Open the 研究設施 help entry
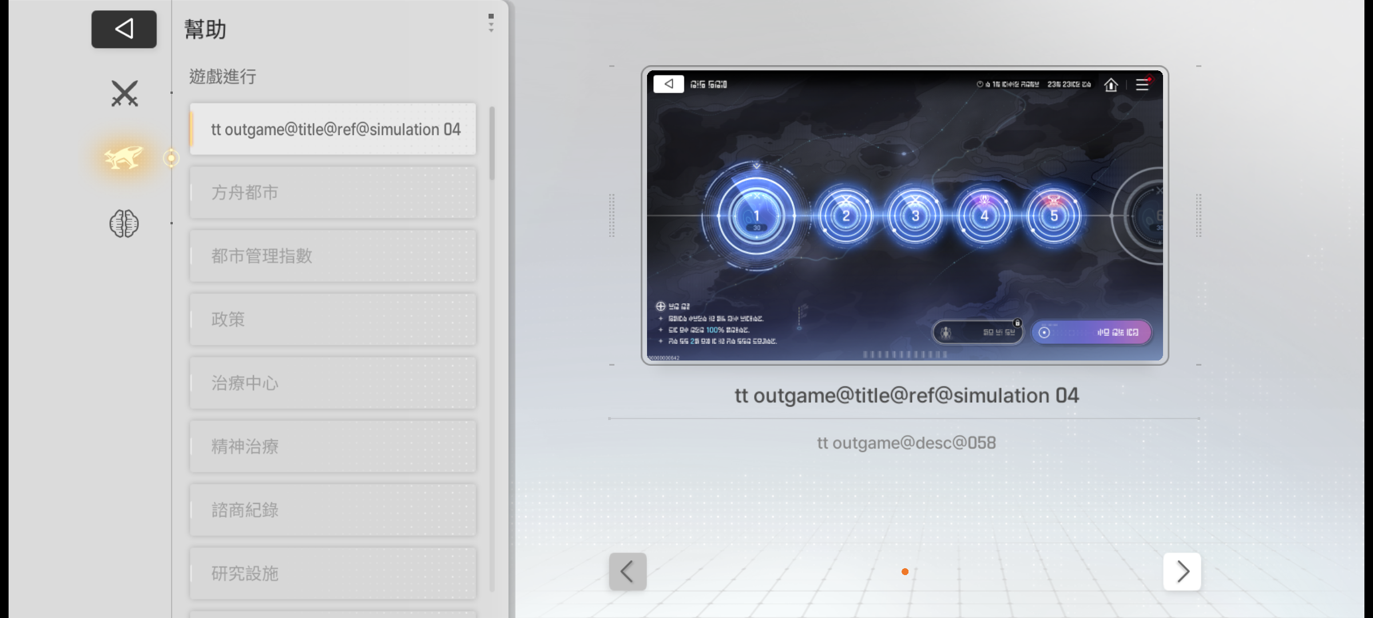The image size is (1373, 618). coord(333,573)
